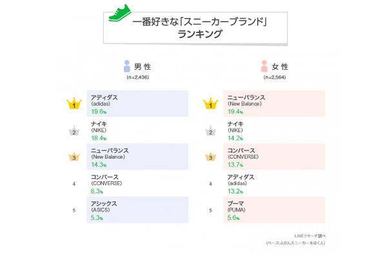Click the gold crown beside アディダス

[74, 104]
